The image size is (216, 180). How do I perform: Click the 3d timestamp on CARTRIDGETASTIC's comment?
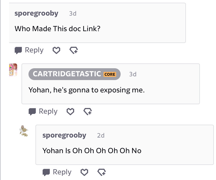coord(133,74)
